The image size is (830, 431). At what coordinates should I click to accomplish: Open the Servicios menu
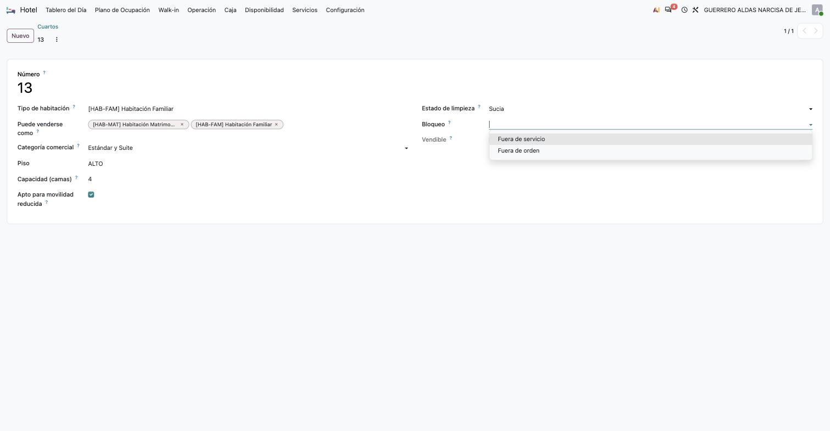pyautogui.click(x=305, y=10)
